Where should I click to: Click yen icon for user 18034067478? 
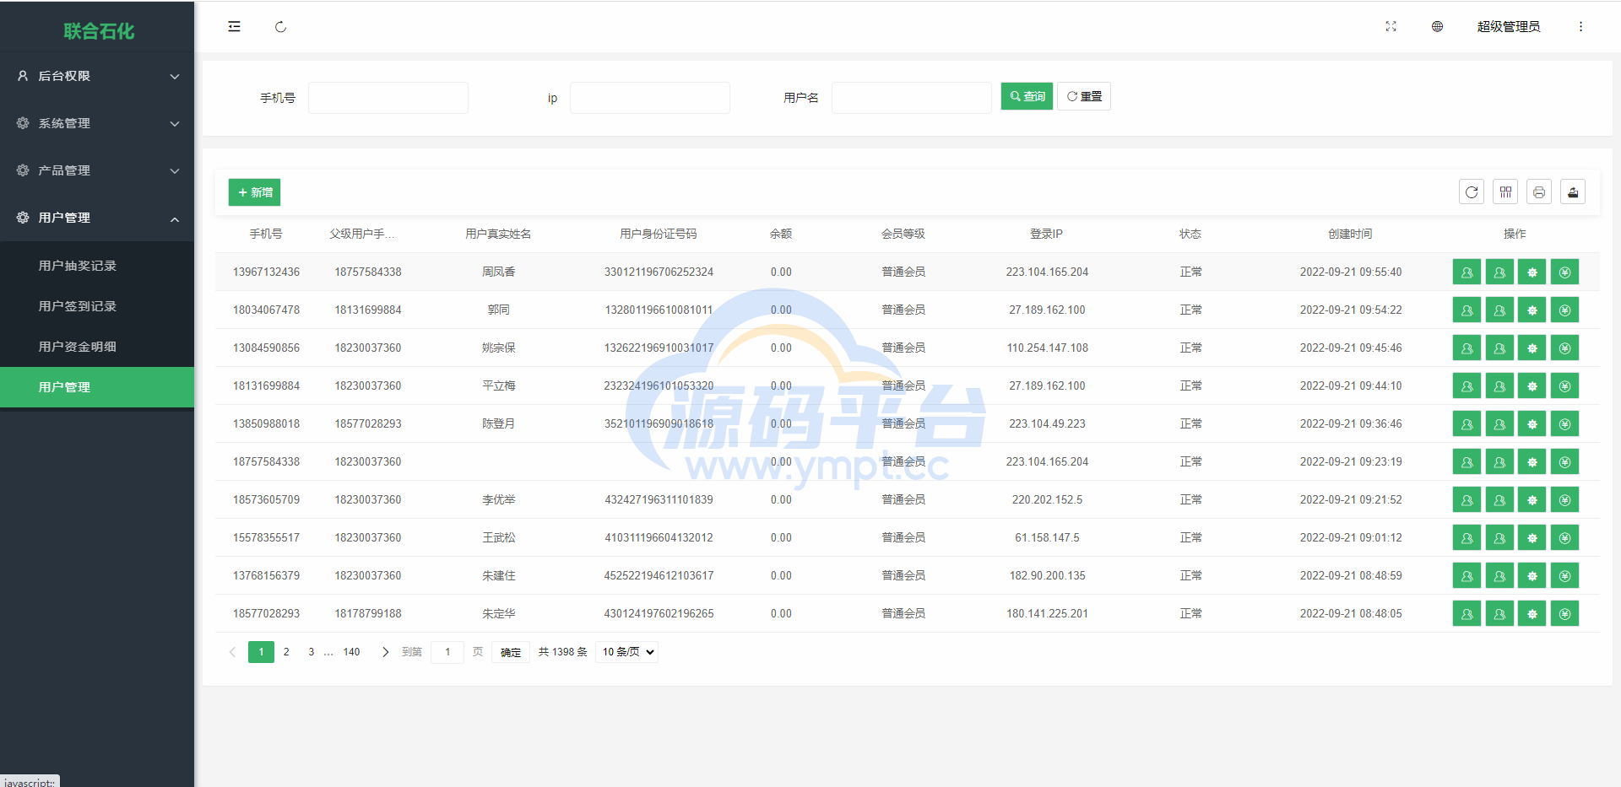(x=1564, y=310)
